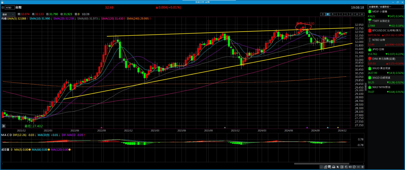Open the layout panel icon
Image resolution: width=405 pixels, height=170 pixels.
(x=342, y=167)
